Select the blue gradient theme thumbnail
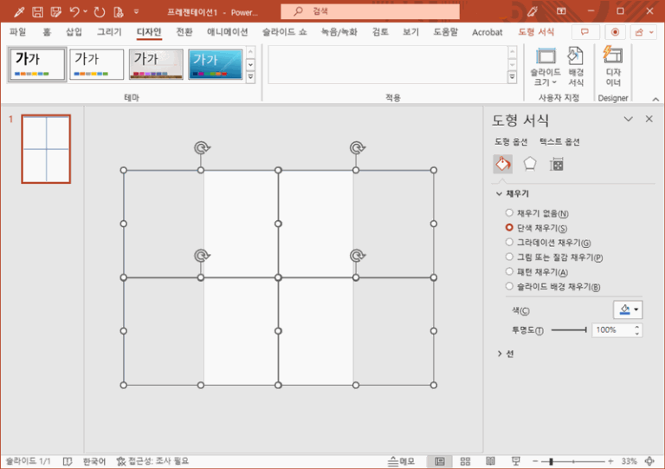Viewport: 665px width, 469px height. coord(216,64)
